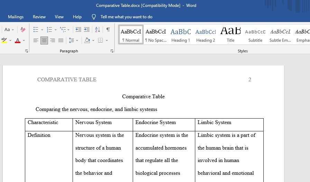Apply the Subtitle style

click(x=255, y=35)
